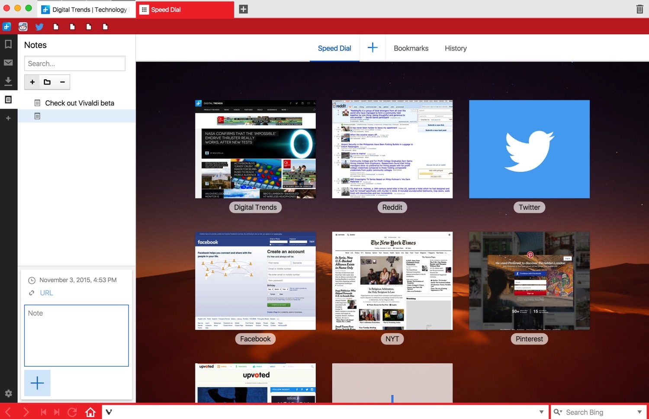Screen dimensions: 649x419
Task: Click the fast forward navigation button
Action: click(x=57, y=412)
